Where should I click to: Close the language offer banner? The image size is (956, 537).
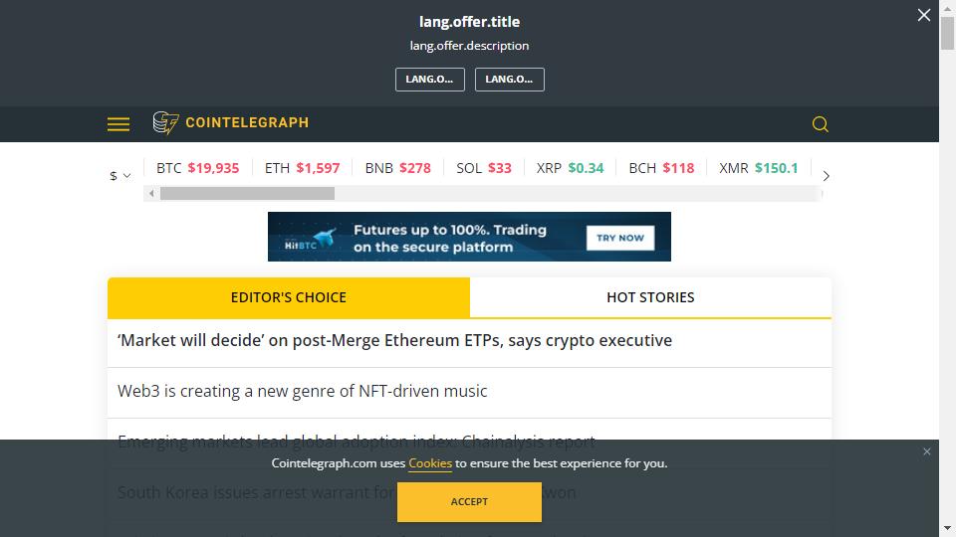pos(924,15)
